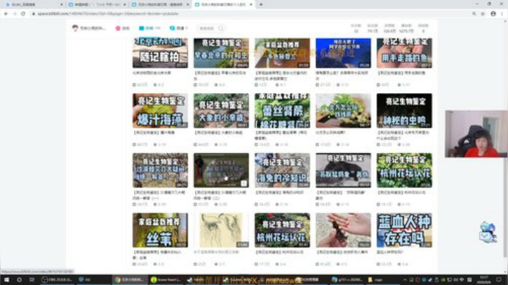Click the search magnifier in the space search box
Image resolution: width=508 pixels, height=285 pixels.
(x=221, y=28)
